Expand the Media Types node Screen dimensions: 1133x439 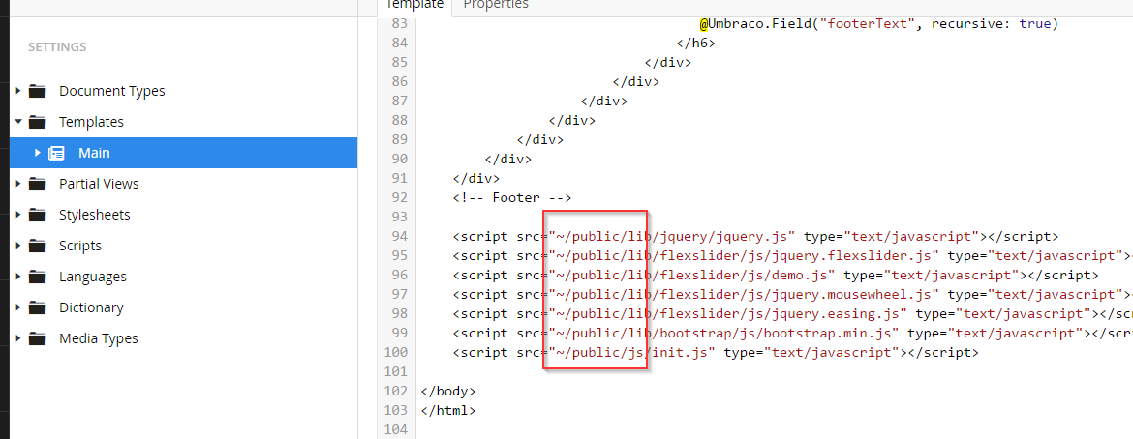[x=18, y=338]
